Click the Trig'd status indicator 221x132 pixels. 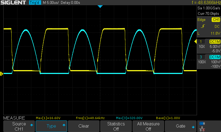pyautogui.click(x=35, y=2)
